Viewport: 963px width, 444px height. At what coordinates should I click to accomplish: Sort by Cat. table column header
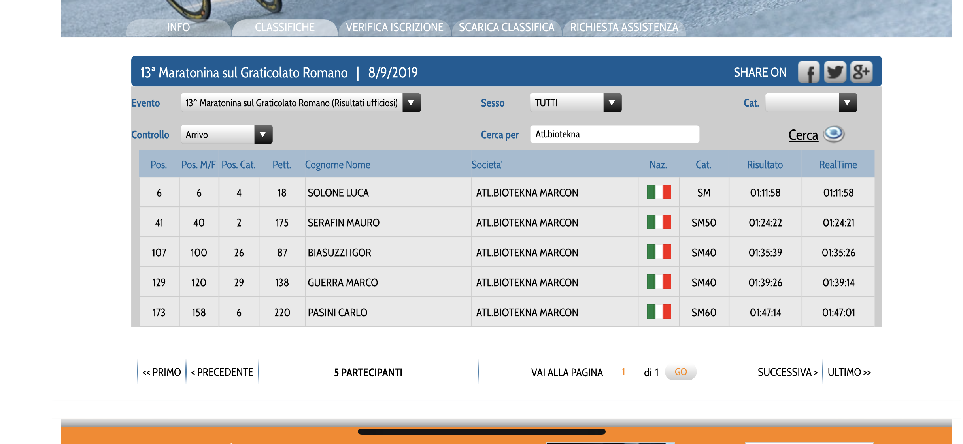[703, 165]
